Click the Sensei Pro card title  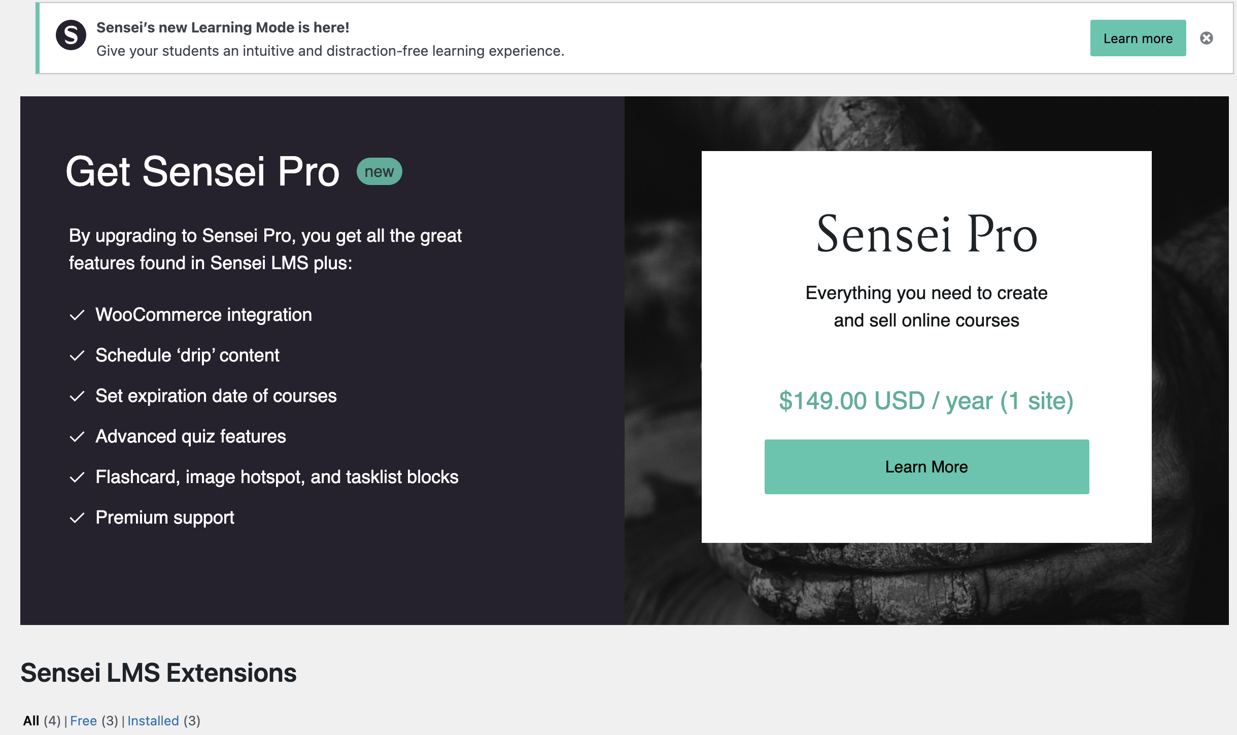pos(926,234)
